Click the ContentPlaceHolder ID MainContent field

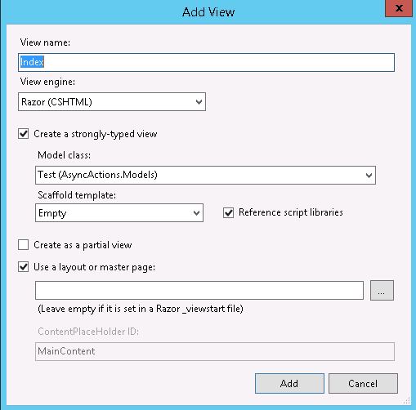pyautogui.click(x=215, y=351)
